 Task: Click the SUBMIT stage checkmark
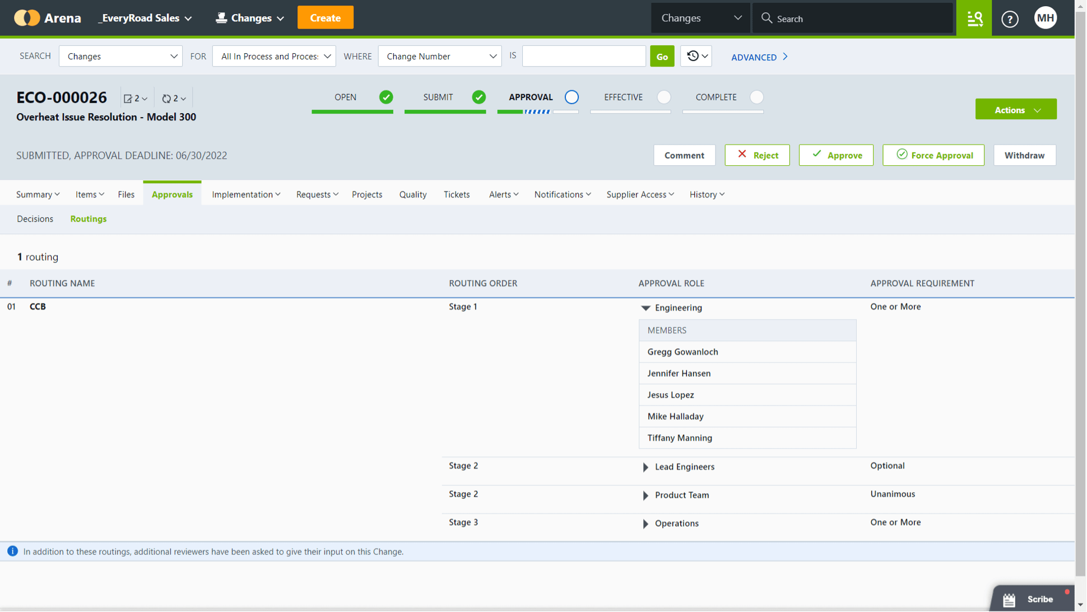coord(479,97)
